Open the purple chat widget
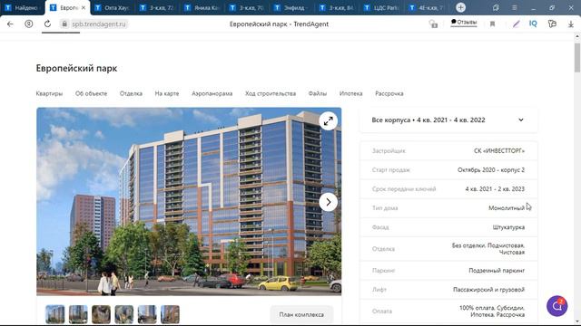 556,306
